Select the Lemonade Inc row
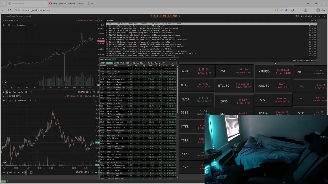328x184 pixels. (x=138, y=93)
